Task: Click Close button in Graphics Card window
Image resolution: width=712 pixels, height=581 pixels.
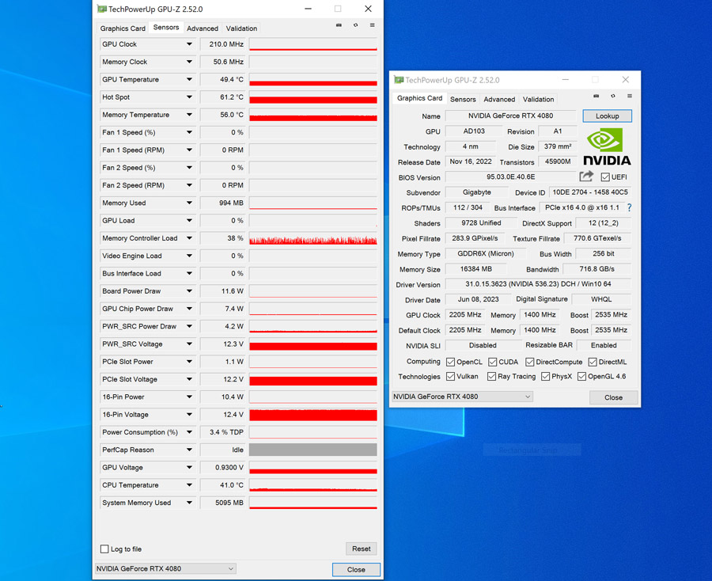Action: pos(613,397)
